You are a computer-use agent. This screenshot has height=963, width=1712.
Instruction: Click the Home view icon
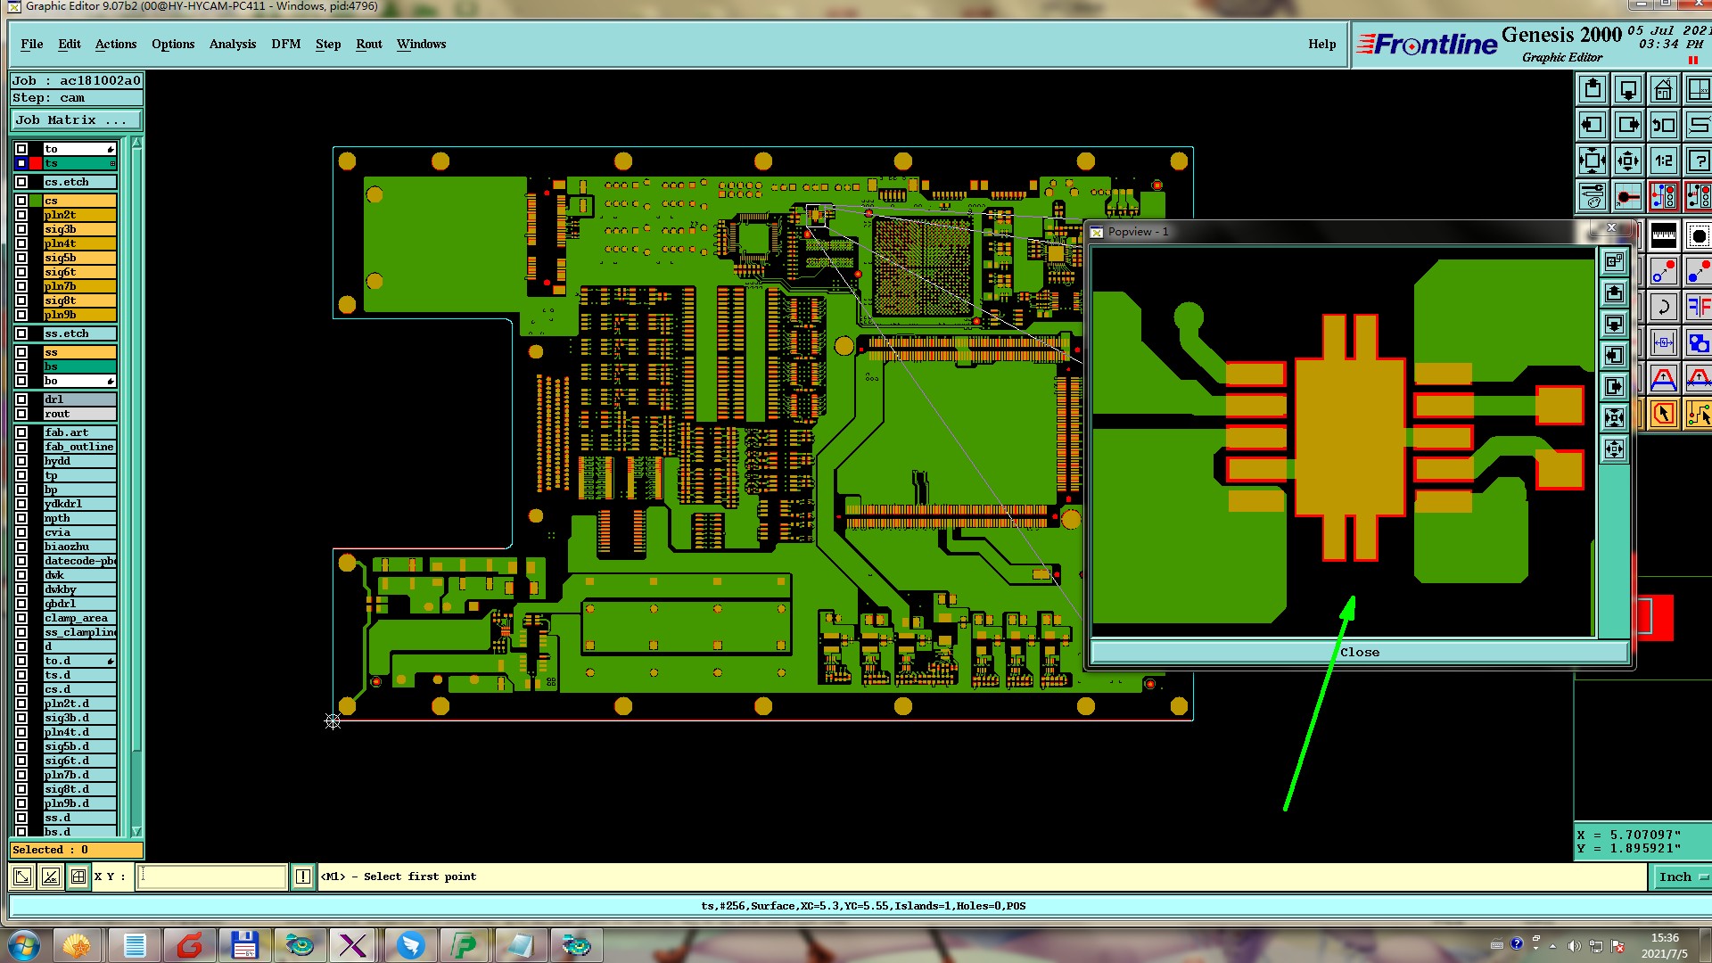point(1663,89)
